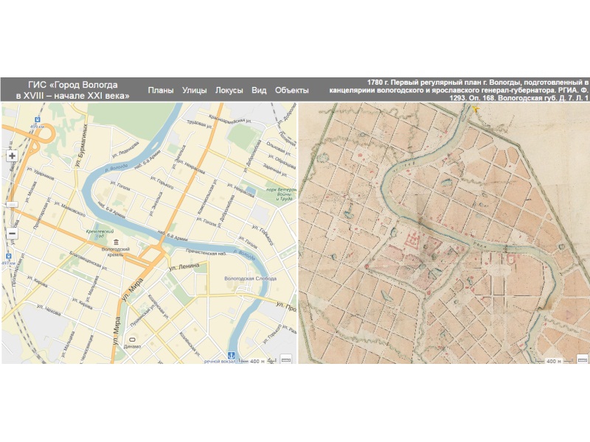
Task: Activate the ruler tool on 1780 plan
Action: point(581,358)
